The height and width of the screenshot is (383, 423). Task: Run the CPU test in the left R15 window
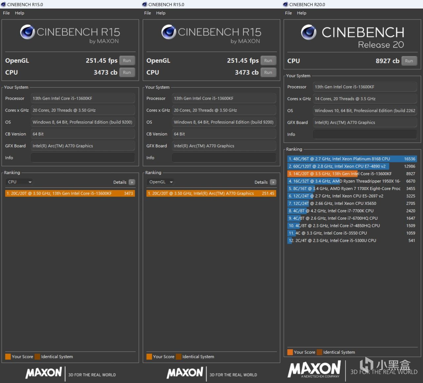tap(127, 73)
